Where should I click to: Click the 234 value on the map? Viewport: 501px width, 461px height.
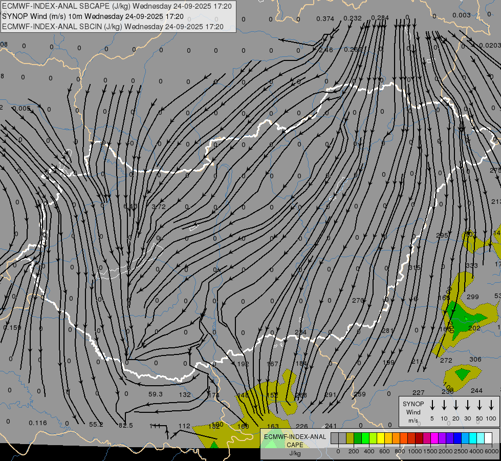tap(301, 332)
